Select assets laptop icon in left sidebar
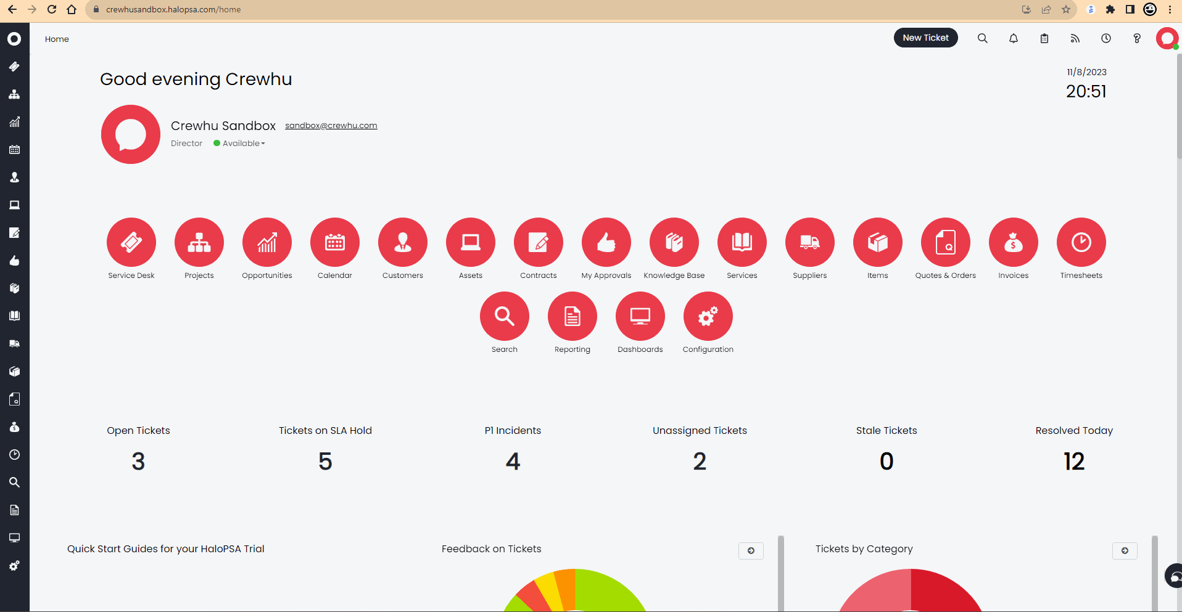 (14, 205)
